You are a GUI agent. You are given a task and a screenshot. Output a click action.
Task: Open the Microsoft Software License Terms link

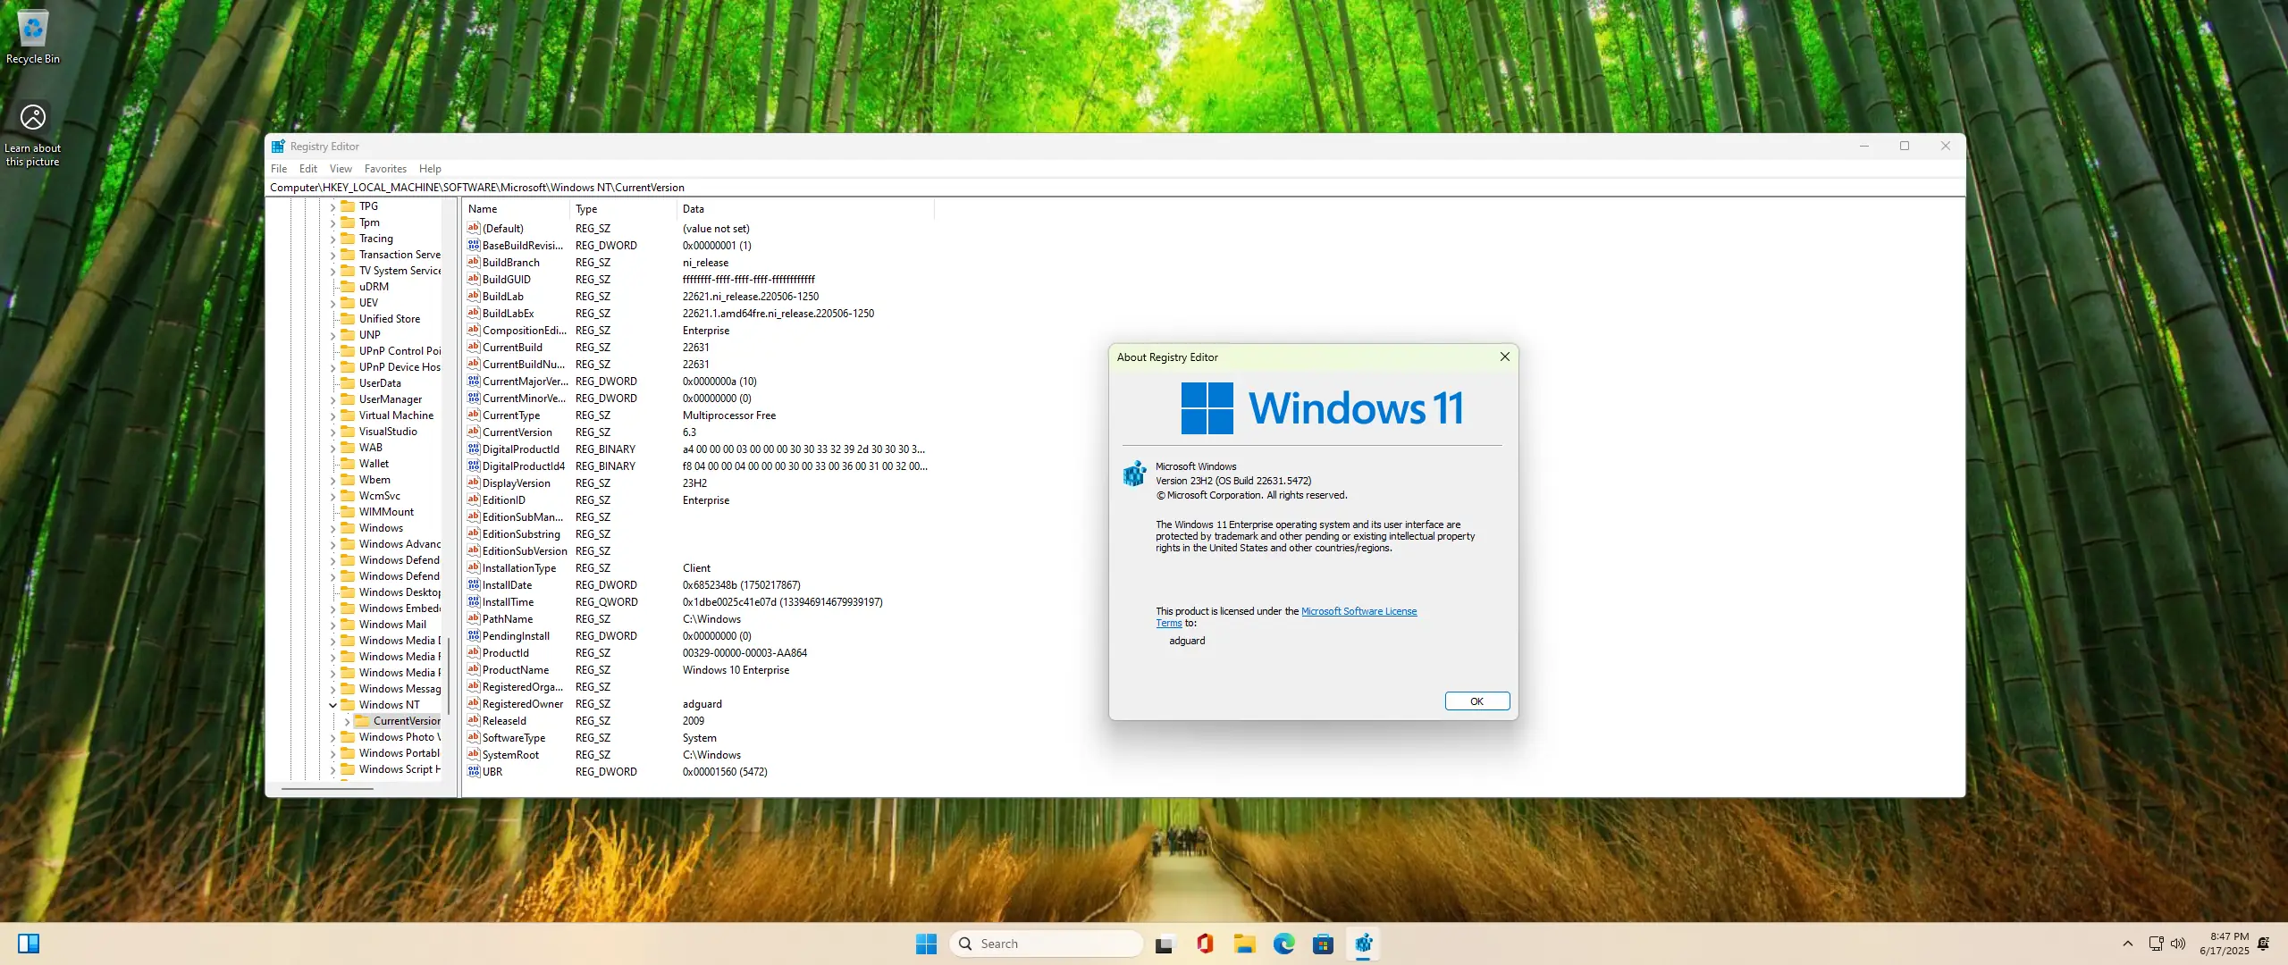coord(1358,611)
